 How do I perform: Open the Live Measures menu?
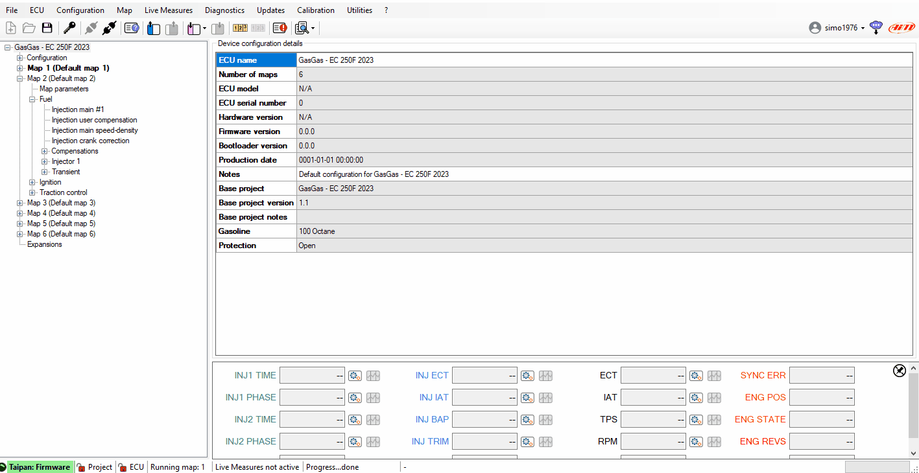pos(168,10)
